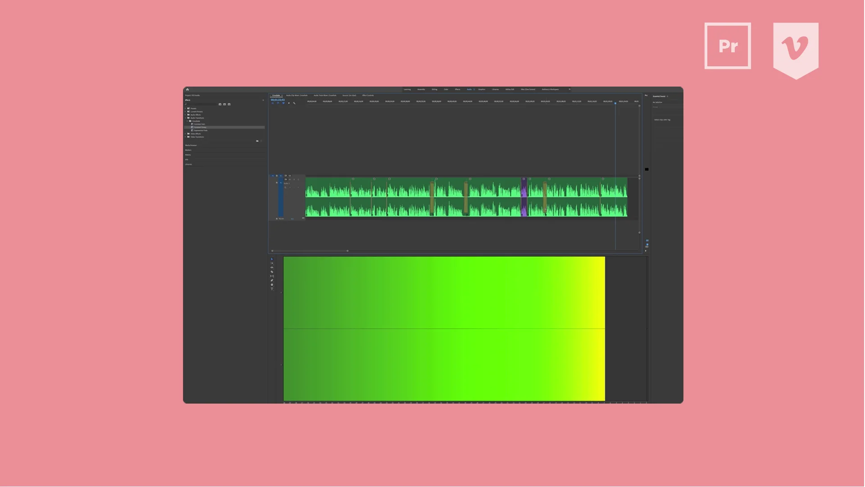The height and width of the screenshot is (487, 865).
Task: Select the Pen tool
Action: [x=272, y=280]
